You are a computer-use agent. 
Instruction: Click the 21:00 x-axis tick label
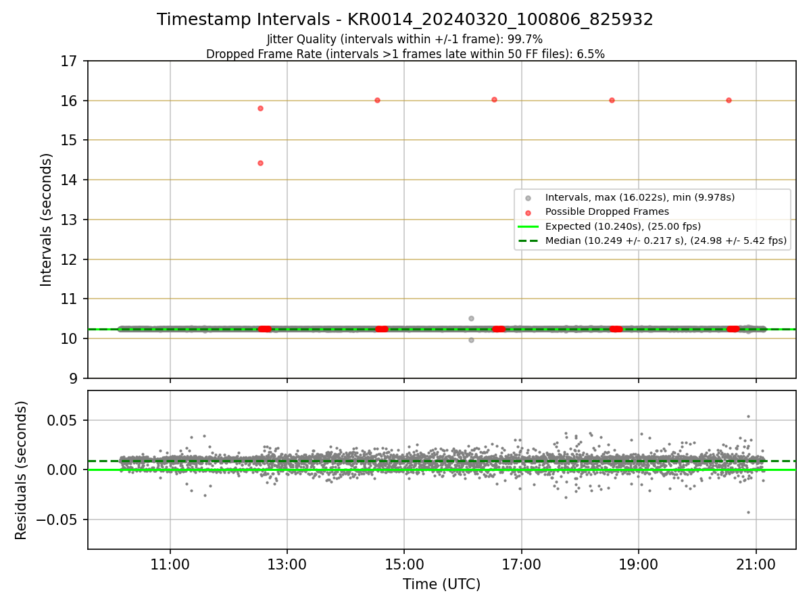pos(756,563)
